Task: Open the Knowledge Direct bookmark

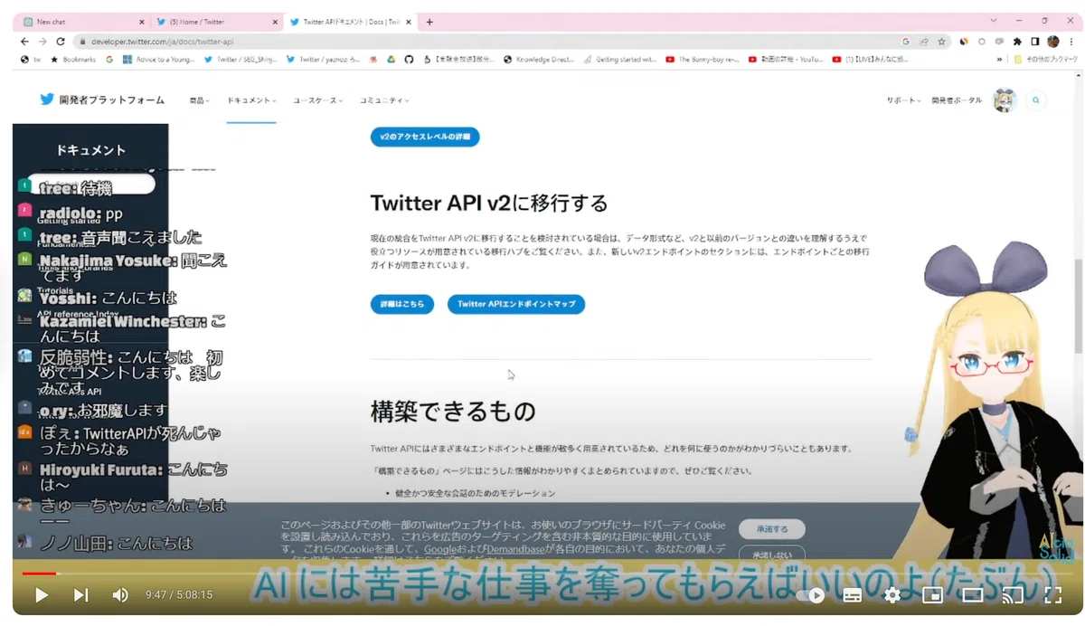Action: (x=539, y=60)
